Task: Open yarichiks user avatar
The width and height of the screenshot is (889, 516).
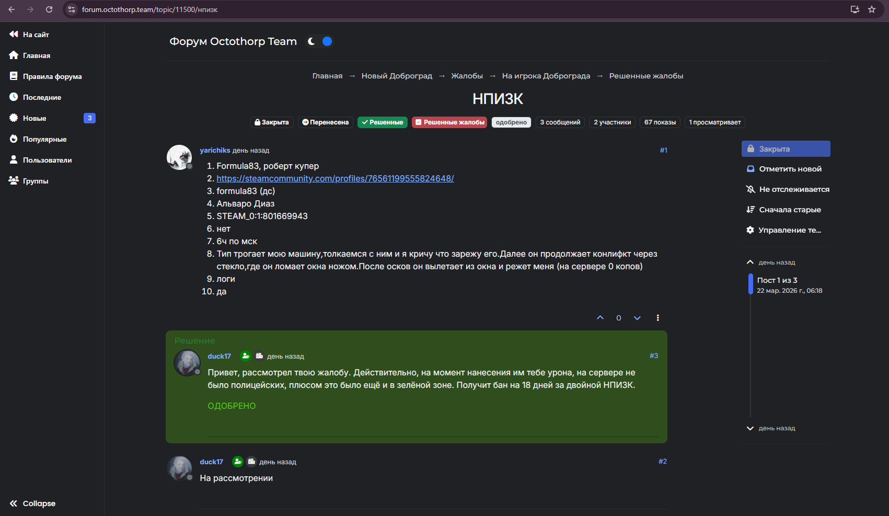Action: [179, 157]
